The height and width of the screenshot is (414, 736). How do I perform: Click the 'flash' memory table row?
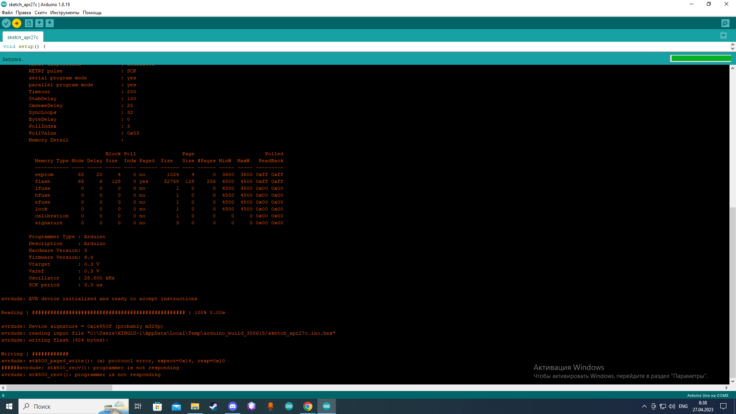tap(159, 182)
